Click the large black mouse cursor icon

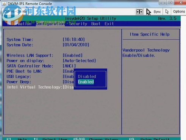148,12
